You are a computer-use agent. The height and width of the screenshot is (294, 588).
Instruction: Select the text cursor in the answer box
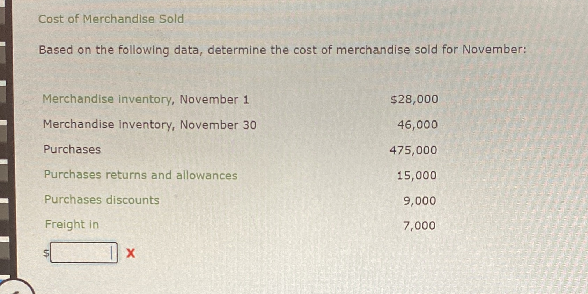(x=111, y=253)
